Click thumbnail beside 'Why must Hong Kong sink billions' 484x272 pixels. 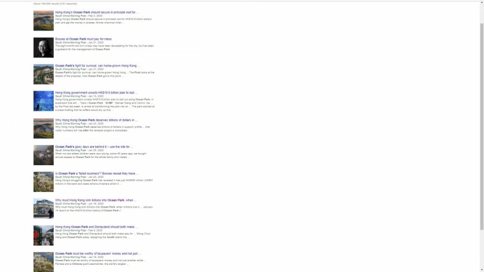(x=44, y=209)
